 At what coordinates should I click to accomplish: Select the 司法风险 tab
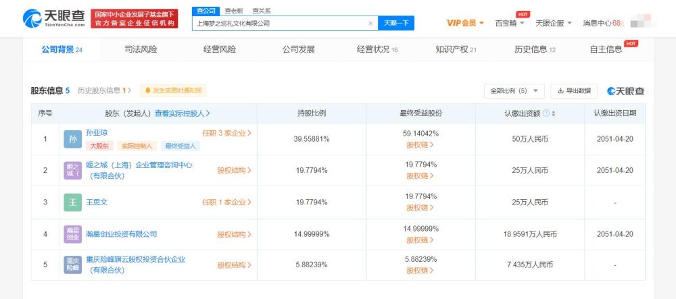pyautogui.click(x=141, y=49)
